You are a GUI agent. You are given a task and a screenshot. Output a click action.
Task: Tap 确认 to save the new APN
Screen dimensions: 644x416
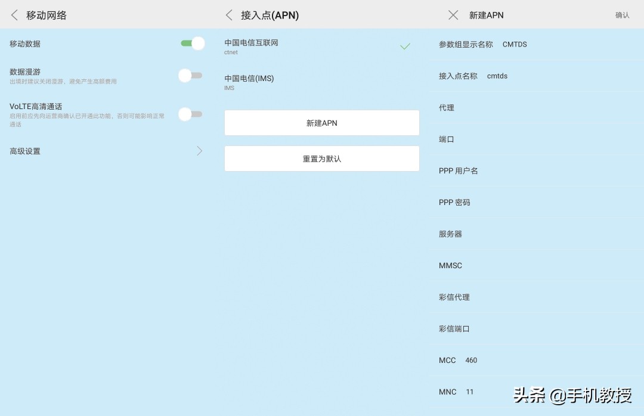pyautogui.click(x=622, y=15)
